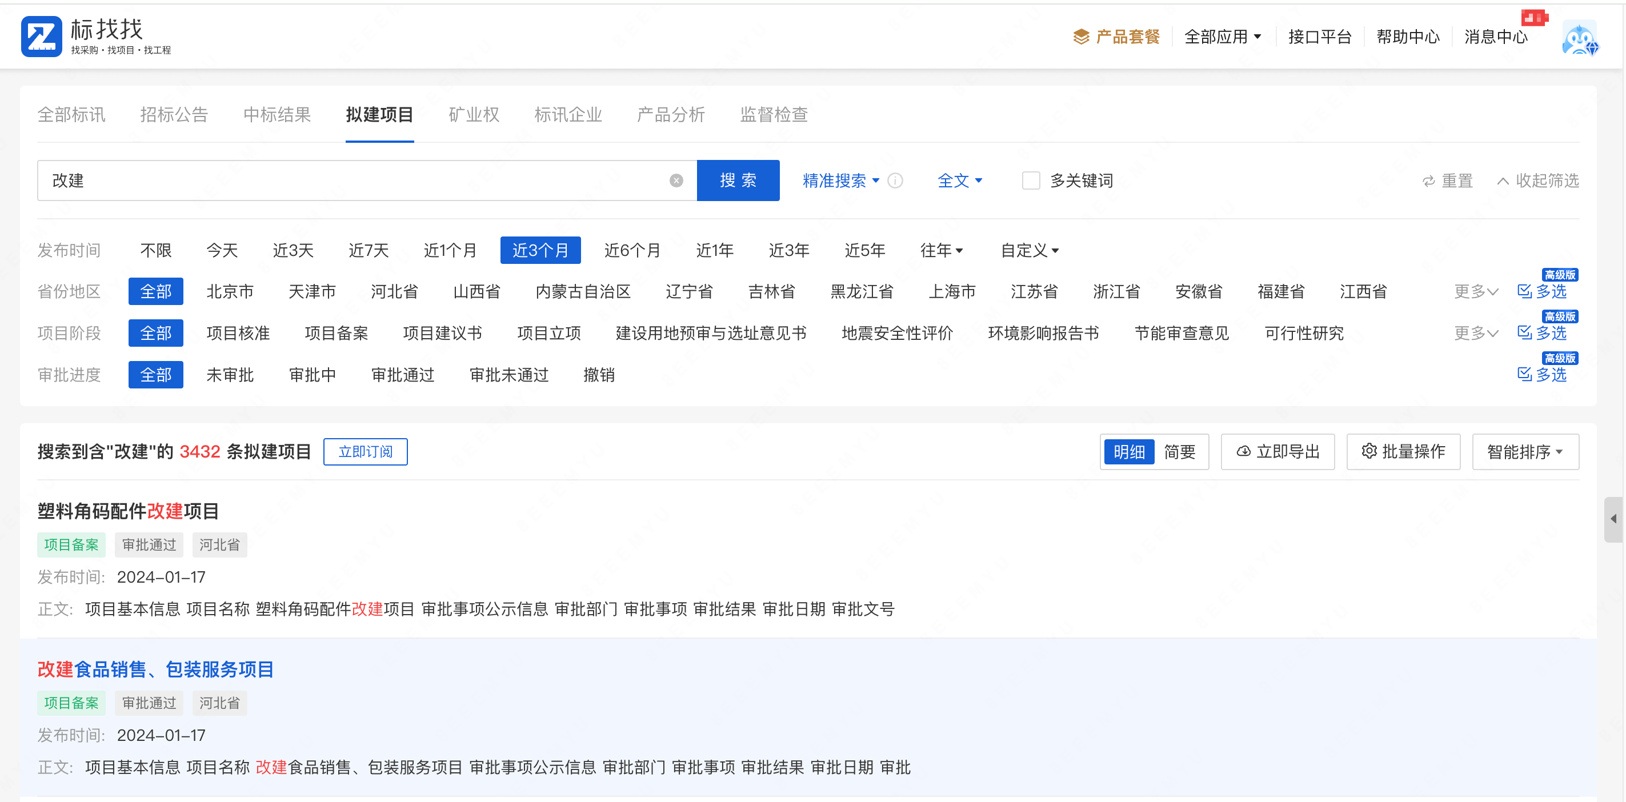This screenshot has width=1626, height=802.
Task: Open the 全文 scope dropdown
Action: point(959,181)
